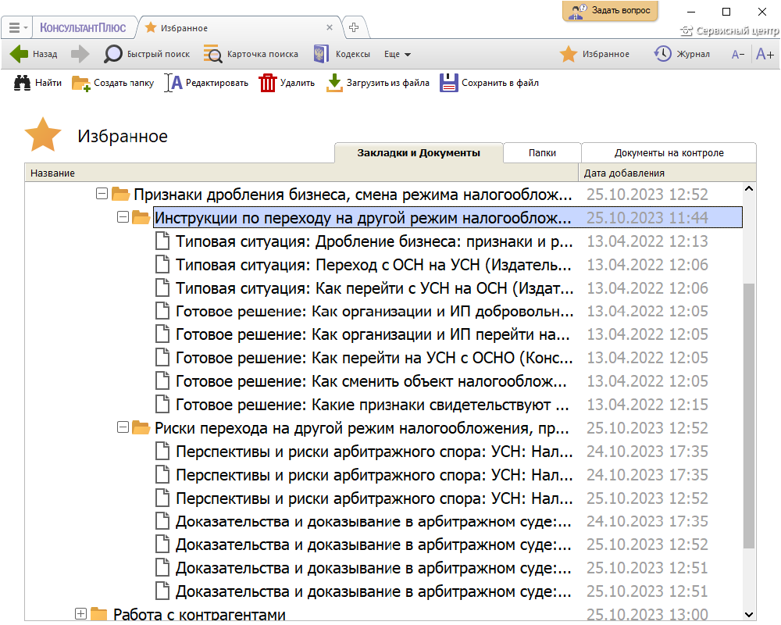Go back with the green Назад arrow
Image resolution: width=781 pixels, height=625 pixels.
tap(34, 54)
